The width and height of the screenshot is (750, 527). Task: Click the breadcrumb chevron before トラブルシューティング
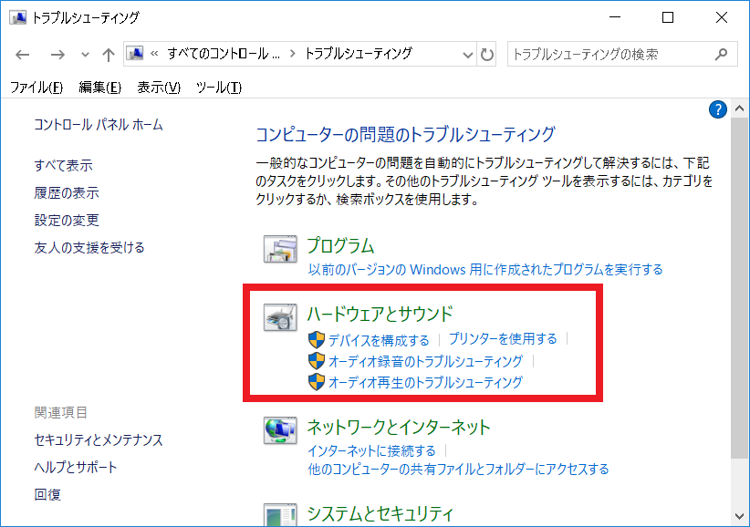[x=292, y=54]
